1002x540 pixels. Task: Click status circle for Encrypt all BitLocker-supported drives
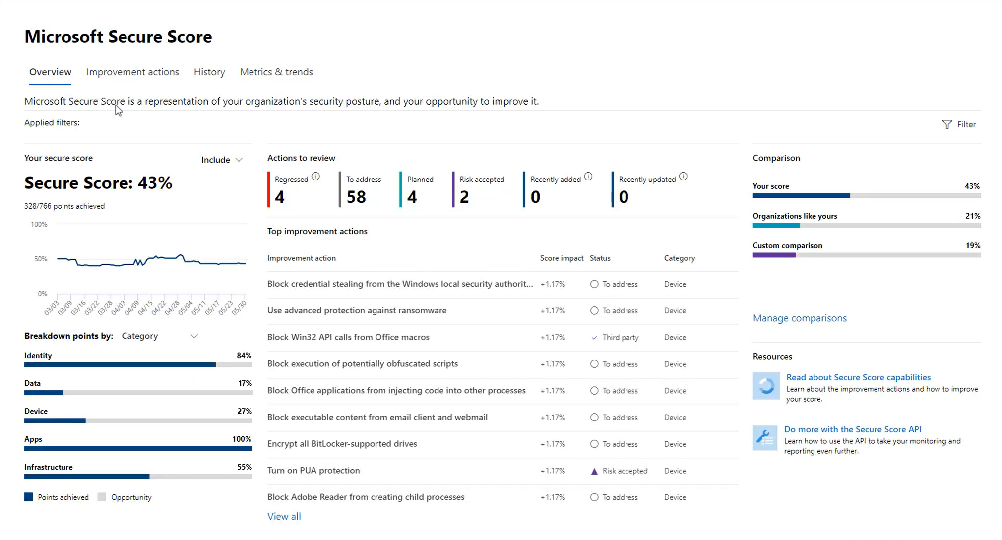(594, 444)
